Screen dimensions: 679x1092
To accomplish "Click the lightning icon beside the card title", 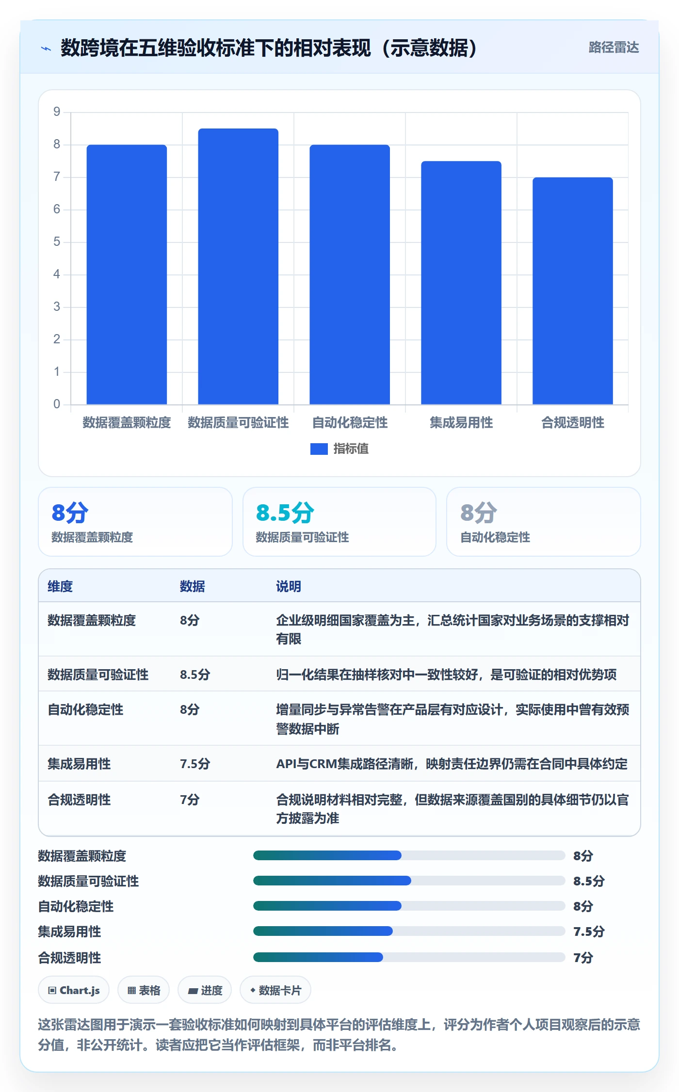I will tap(46, 48).
